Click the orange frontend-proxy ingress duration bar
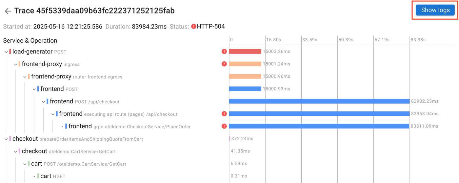The image size is (459, 183). (x=245, y=64)
